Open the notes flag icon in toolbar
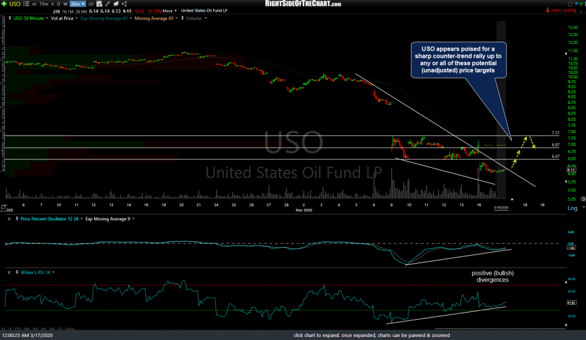This screenshot has width=586, height=340. pos(116,4)
